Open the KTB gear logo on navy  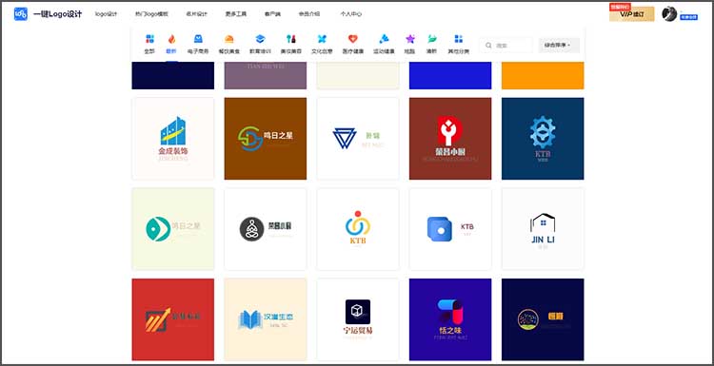pyautogui.click(x=543, y=139)
